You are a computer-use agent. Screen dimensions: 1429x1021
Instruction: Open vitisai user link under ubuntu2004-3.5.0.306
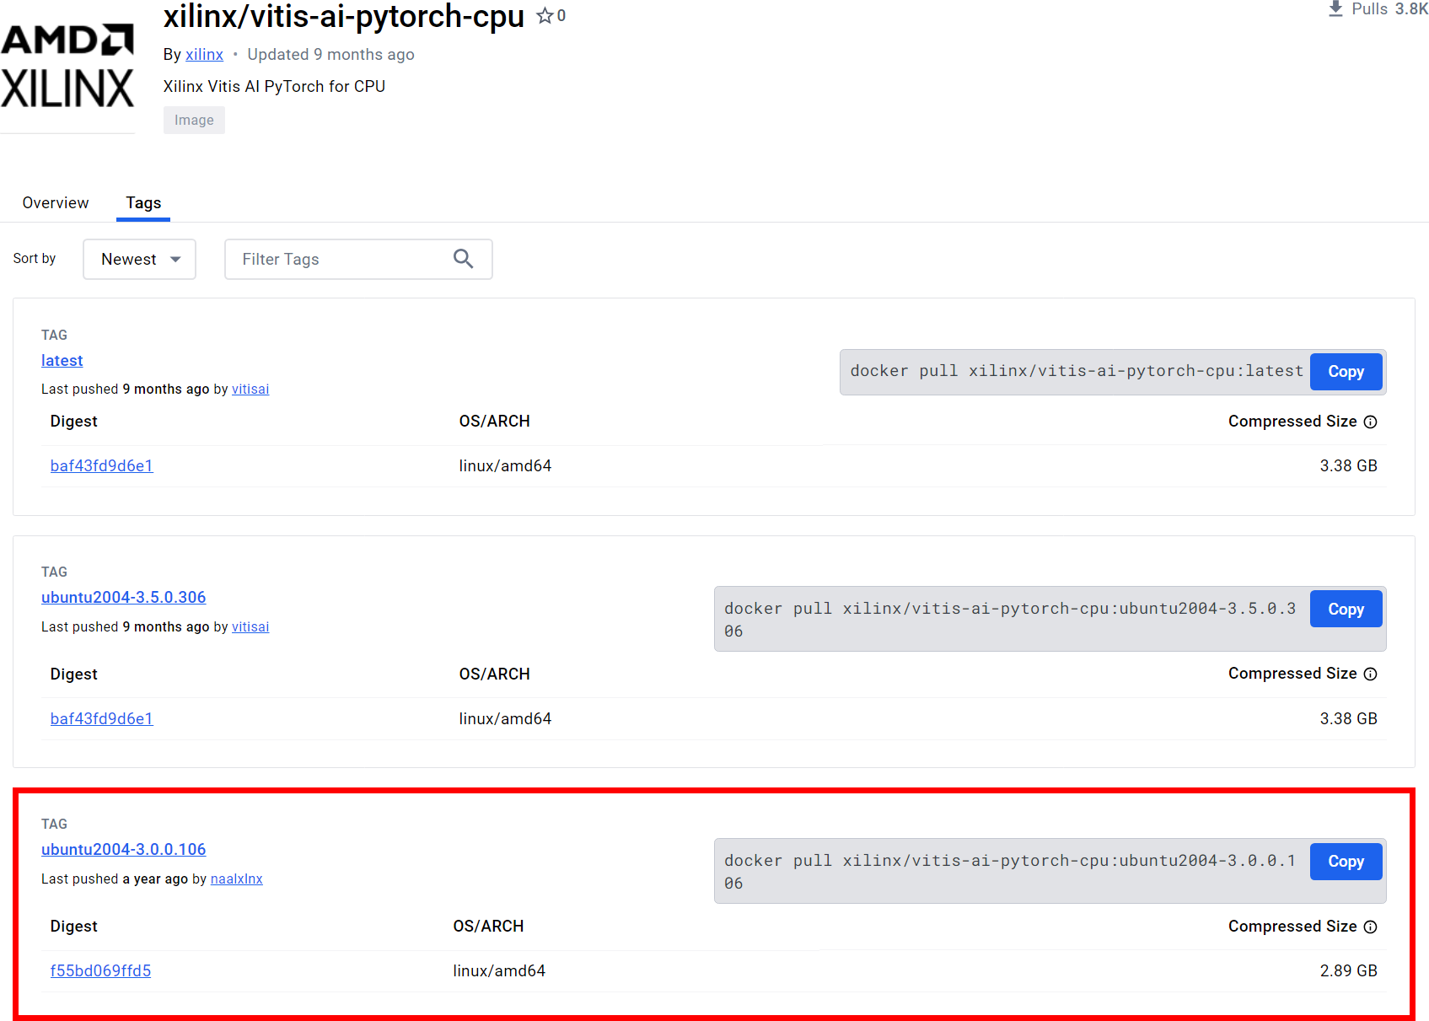pyautogui.click(x=250, y=626)
